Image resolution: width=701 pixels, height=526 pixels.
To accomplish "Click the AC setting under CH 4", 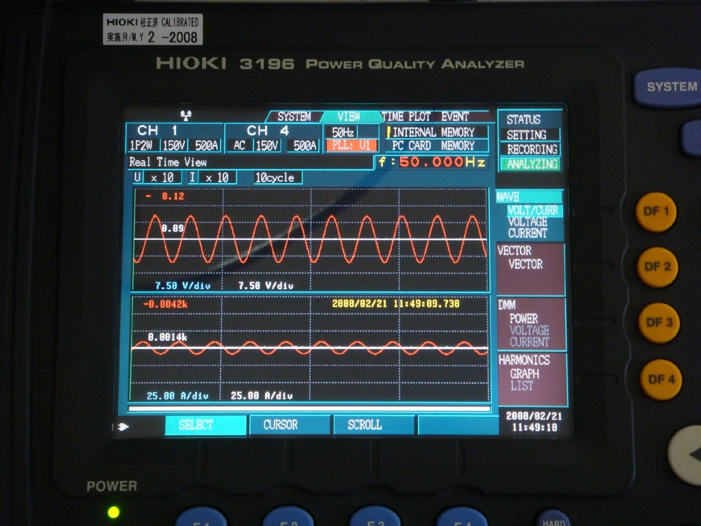I will click(x=239, y=146).
